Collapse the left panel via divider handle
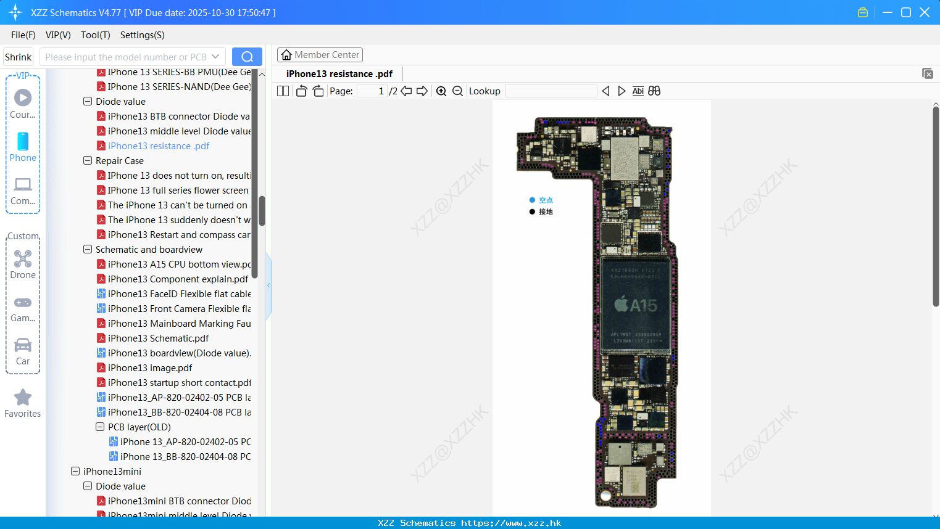Screen dimensions: 940x529 click(268, 285)
